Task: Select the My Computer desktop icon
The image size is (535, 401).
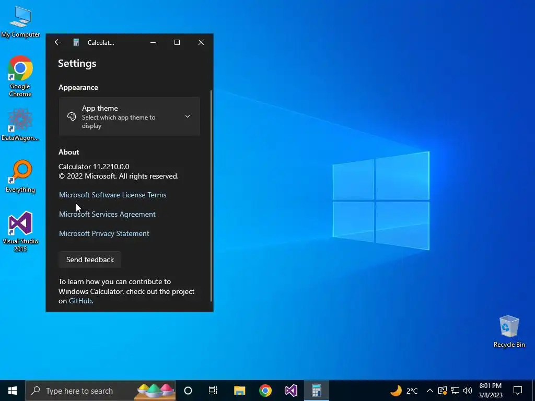Action: pyautogui.click(x=20, y=21)
